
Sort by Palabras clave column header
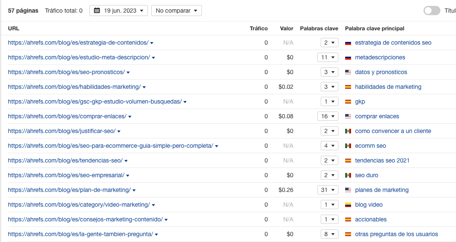[x=319, y=29]
